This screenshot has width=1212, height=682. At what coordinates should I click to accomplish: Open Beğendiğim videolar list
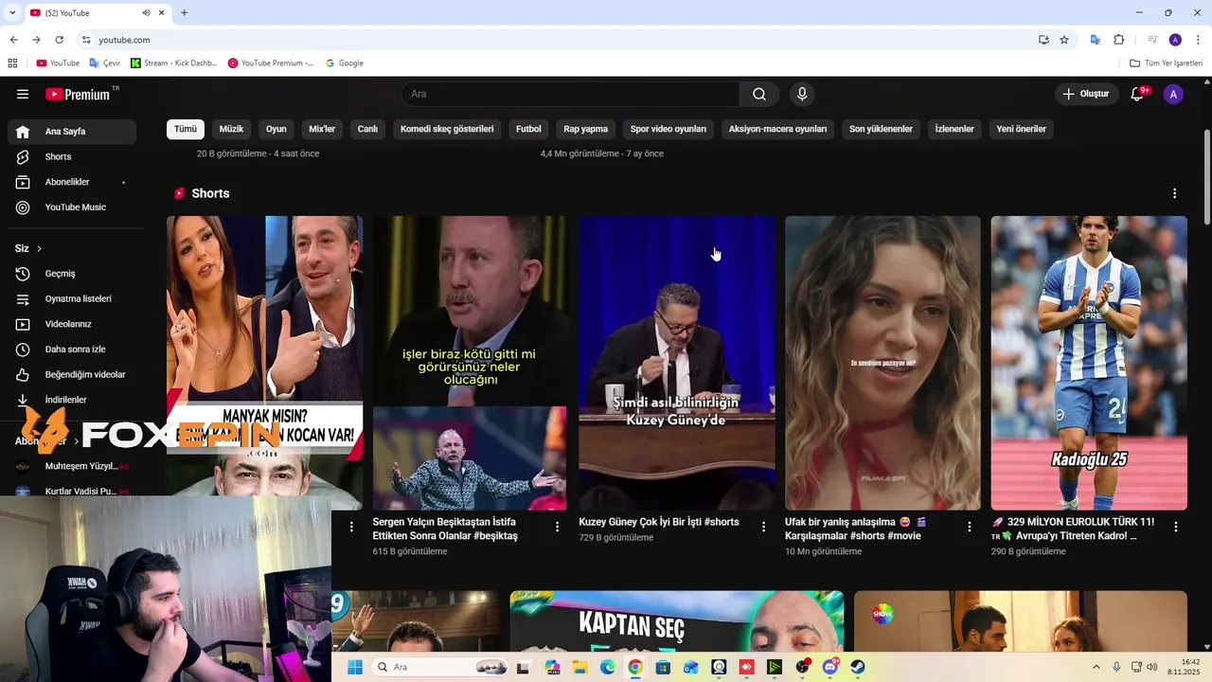point(72,374)
